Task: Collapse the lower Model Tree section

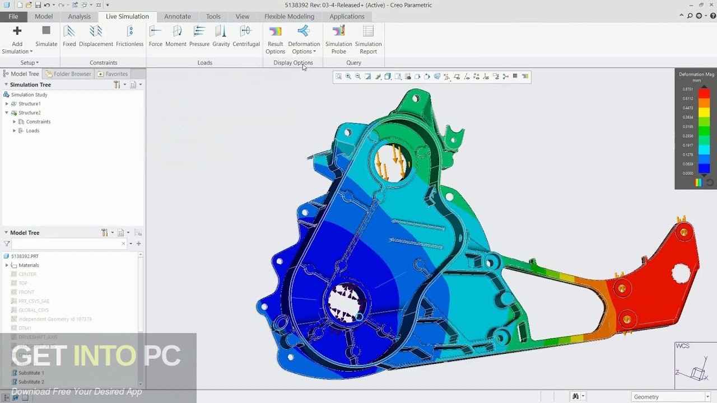Action: pyautogui.click(x=6, y=232)
